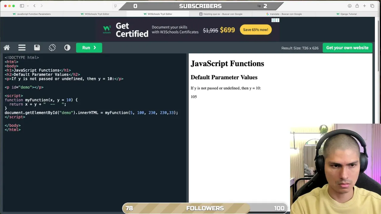Show Safari tab overview

(372, 6)
